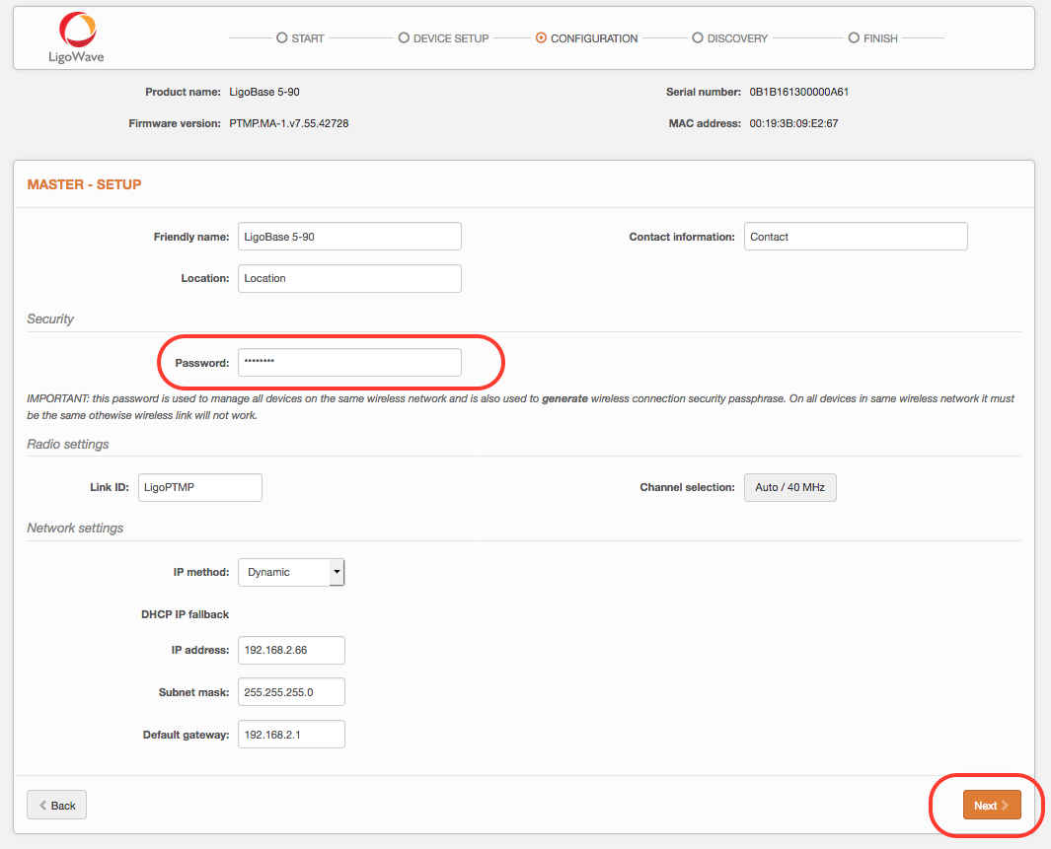Viewport: 1051px width, 849px height.
Task: Select the START wizard step circle
Action: (x=282, y=37)
